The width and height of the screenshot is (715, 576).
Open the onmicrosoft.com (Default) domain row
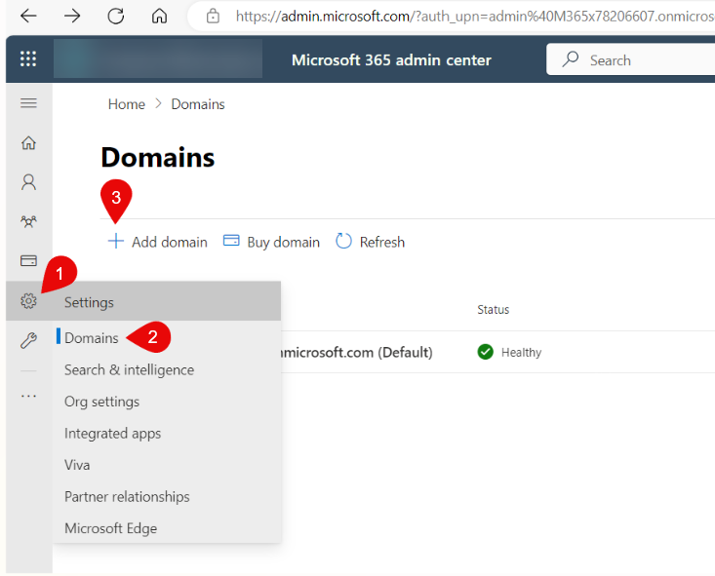tap(357, 352)
